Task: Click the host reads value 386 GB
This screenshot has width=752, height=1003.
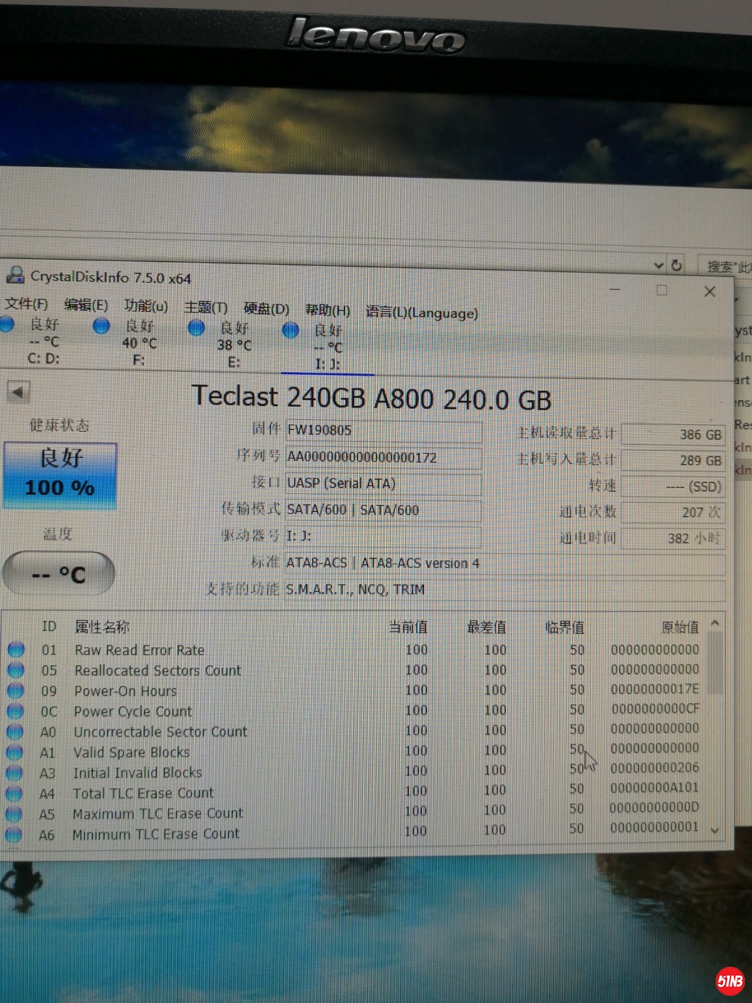Action: 673,435
